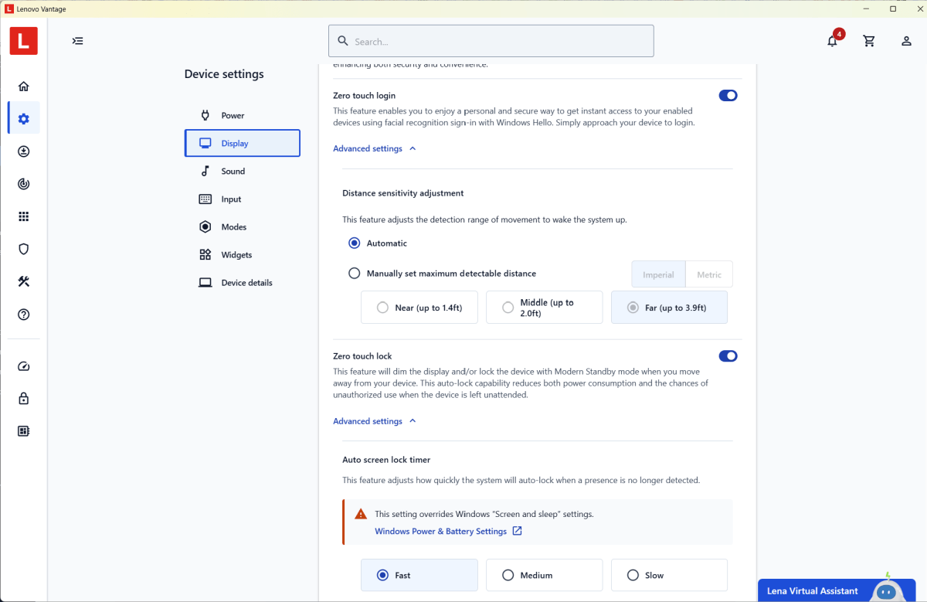927x602 pixels.
Task: Open the apps grid icon in sidebar
Action: [x=23, y=216]
